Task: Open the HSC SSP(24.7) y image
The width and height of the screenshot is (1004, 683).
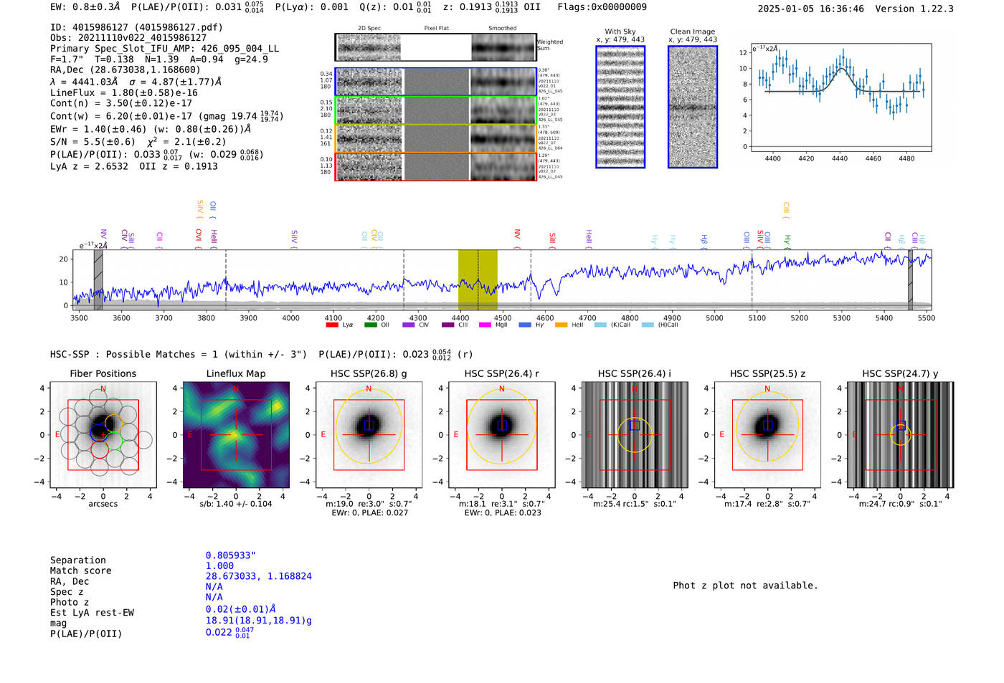Action: tap(901, 435)
